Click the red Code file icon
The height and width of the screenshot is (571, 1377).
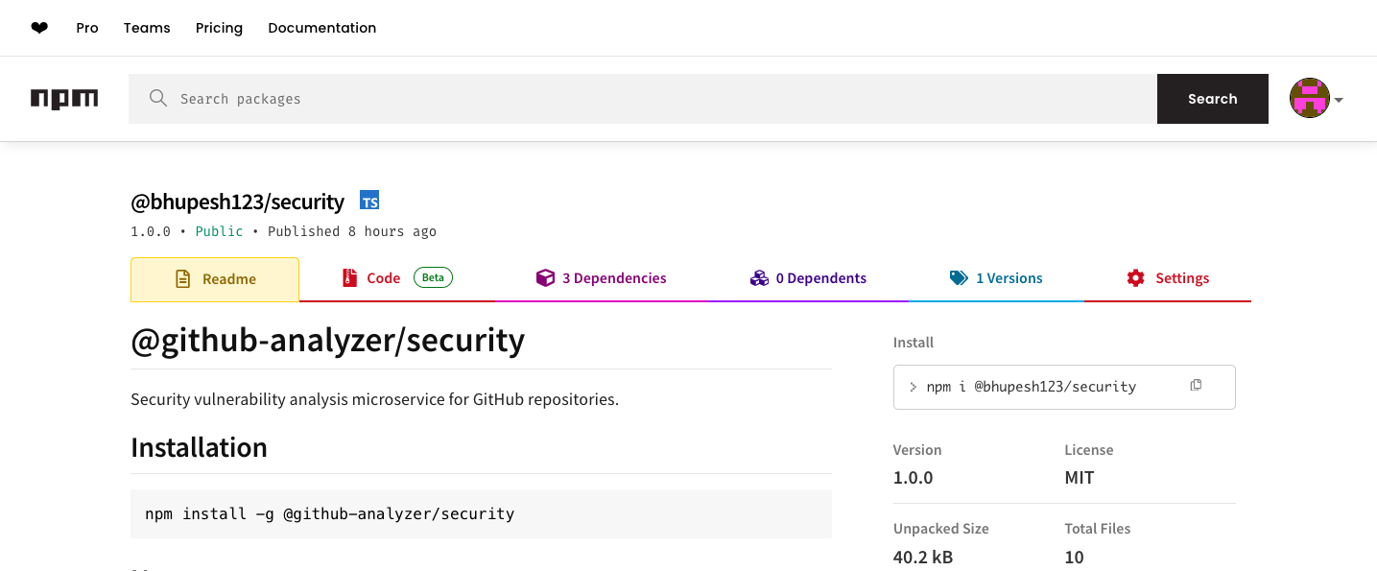[x=349, y=278]
